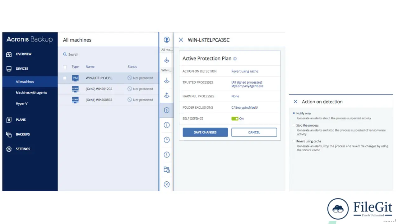
Task: Select the Revert using cache radio option
Action: pos(294,141)
